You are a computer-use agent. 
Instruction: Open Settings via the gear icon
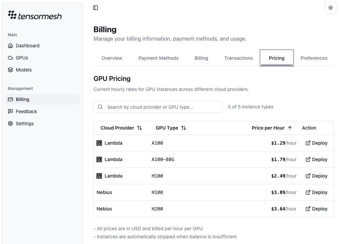pos(10,124)
